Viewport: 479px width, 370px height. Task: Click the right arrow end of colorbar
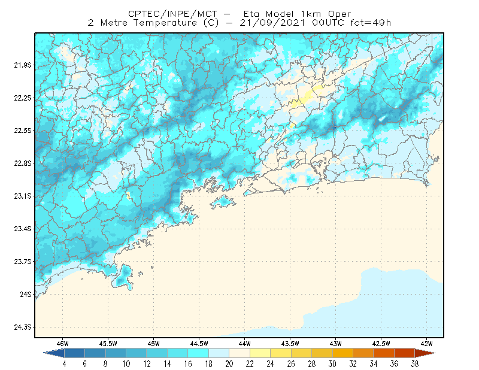[425, 353]
